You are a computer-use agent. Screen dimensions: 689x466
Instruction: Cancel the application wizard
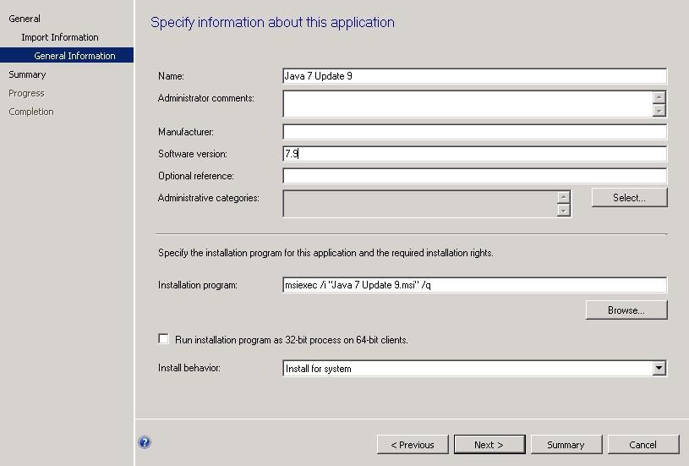pyautogui.click(x=643, y=445)
